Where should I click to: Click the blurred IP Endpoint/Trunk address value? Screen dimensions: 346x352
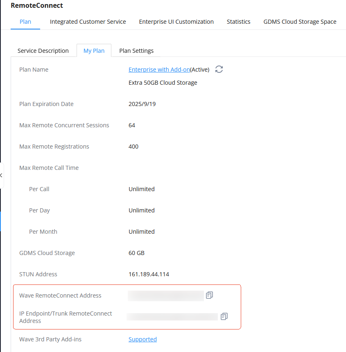[x=172, y=317]
